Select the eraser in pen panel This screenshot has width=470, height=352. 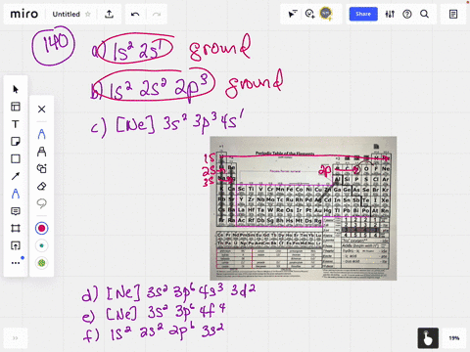[41, 186]
